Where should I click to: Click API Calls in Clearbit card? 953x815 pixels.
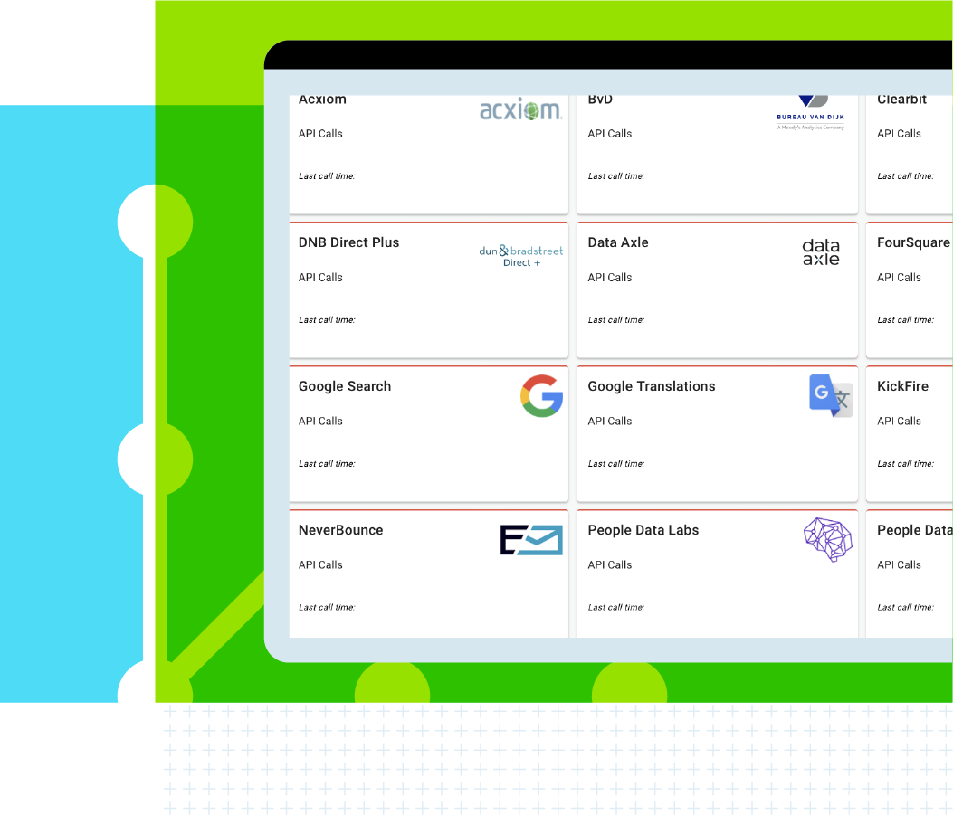tap(899, 134)
